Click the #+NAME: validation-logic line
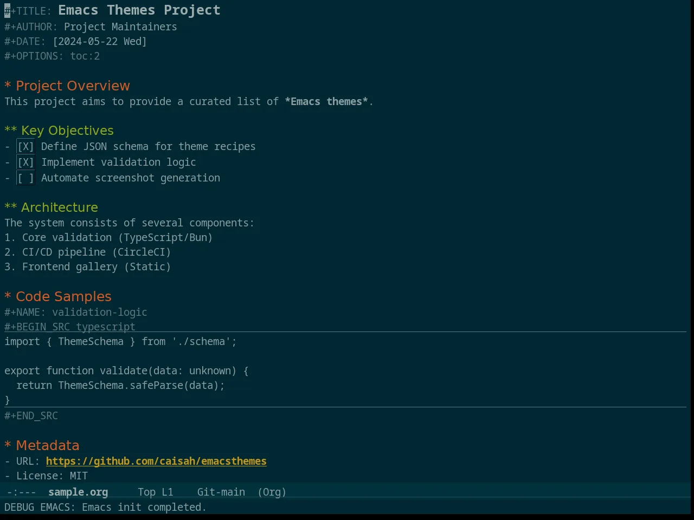 [x=76, y=312]
